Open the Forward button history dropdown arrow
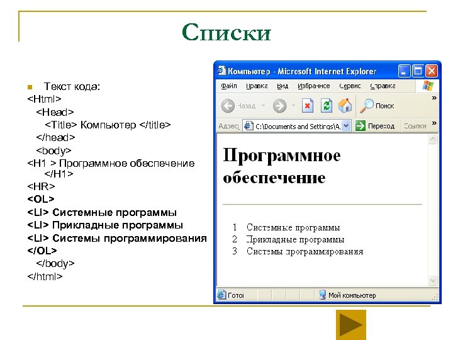The height and width of the screenshot is (340, 453). pyautogui.click(x=294, y=106)
